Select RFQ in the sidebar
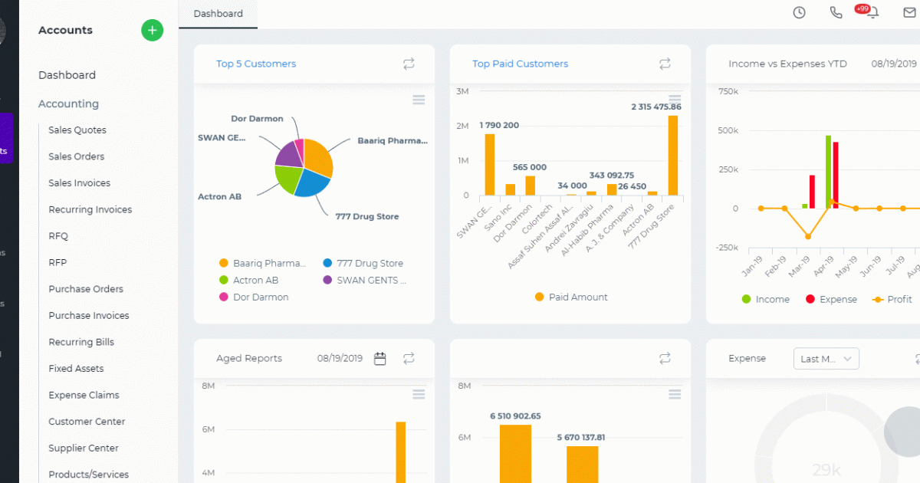 click(58, 236)
